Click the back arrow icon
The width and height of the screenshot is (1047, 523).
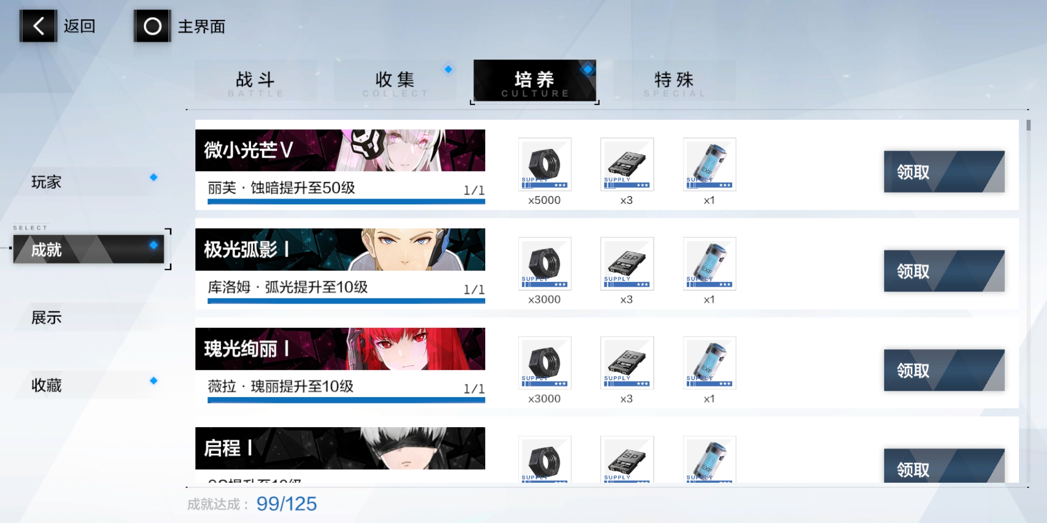(x=38, y=26)
